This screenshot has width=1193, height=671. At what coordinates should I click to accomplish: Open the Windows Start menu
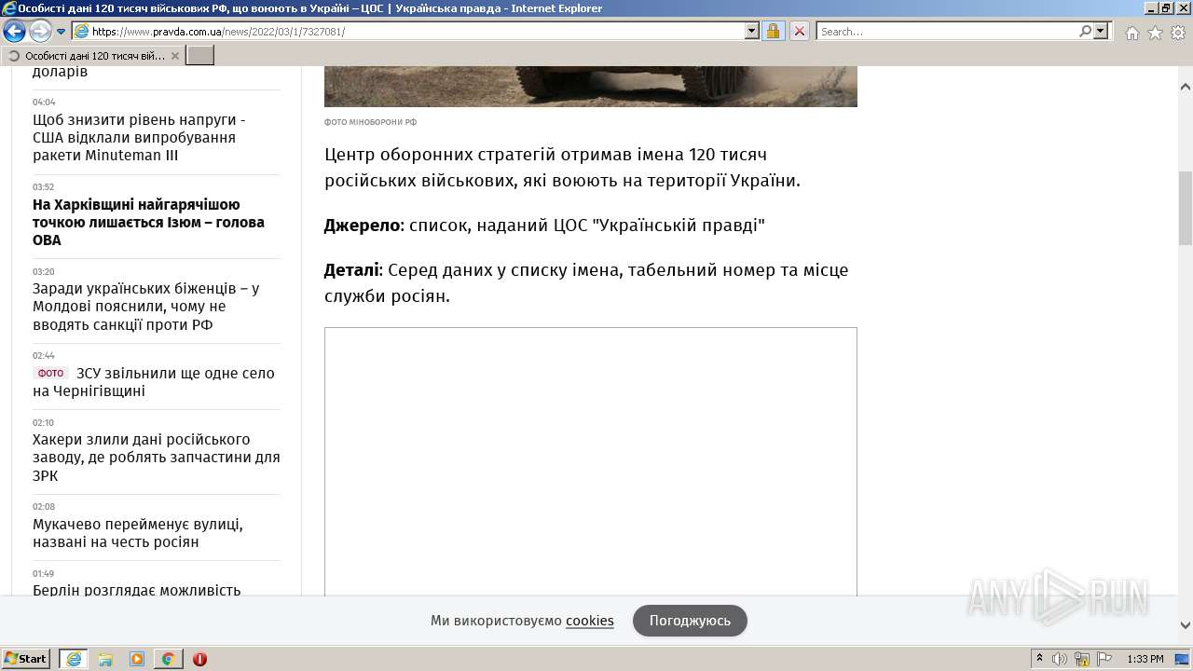click(26, 659)
